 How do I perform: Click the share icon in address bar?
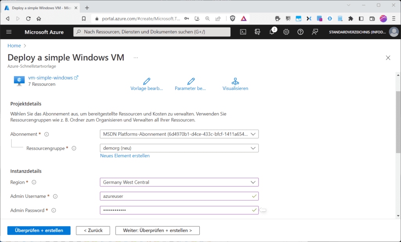(x=218, y=18)
